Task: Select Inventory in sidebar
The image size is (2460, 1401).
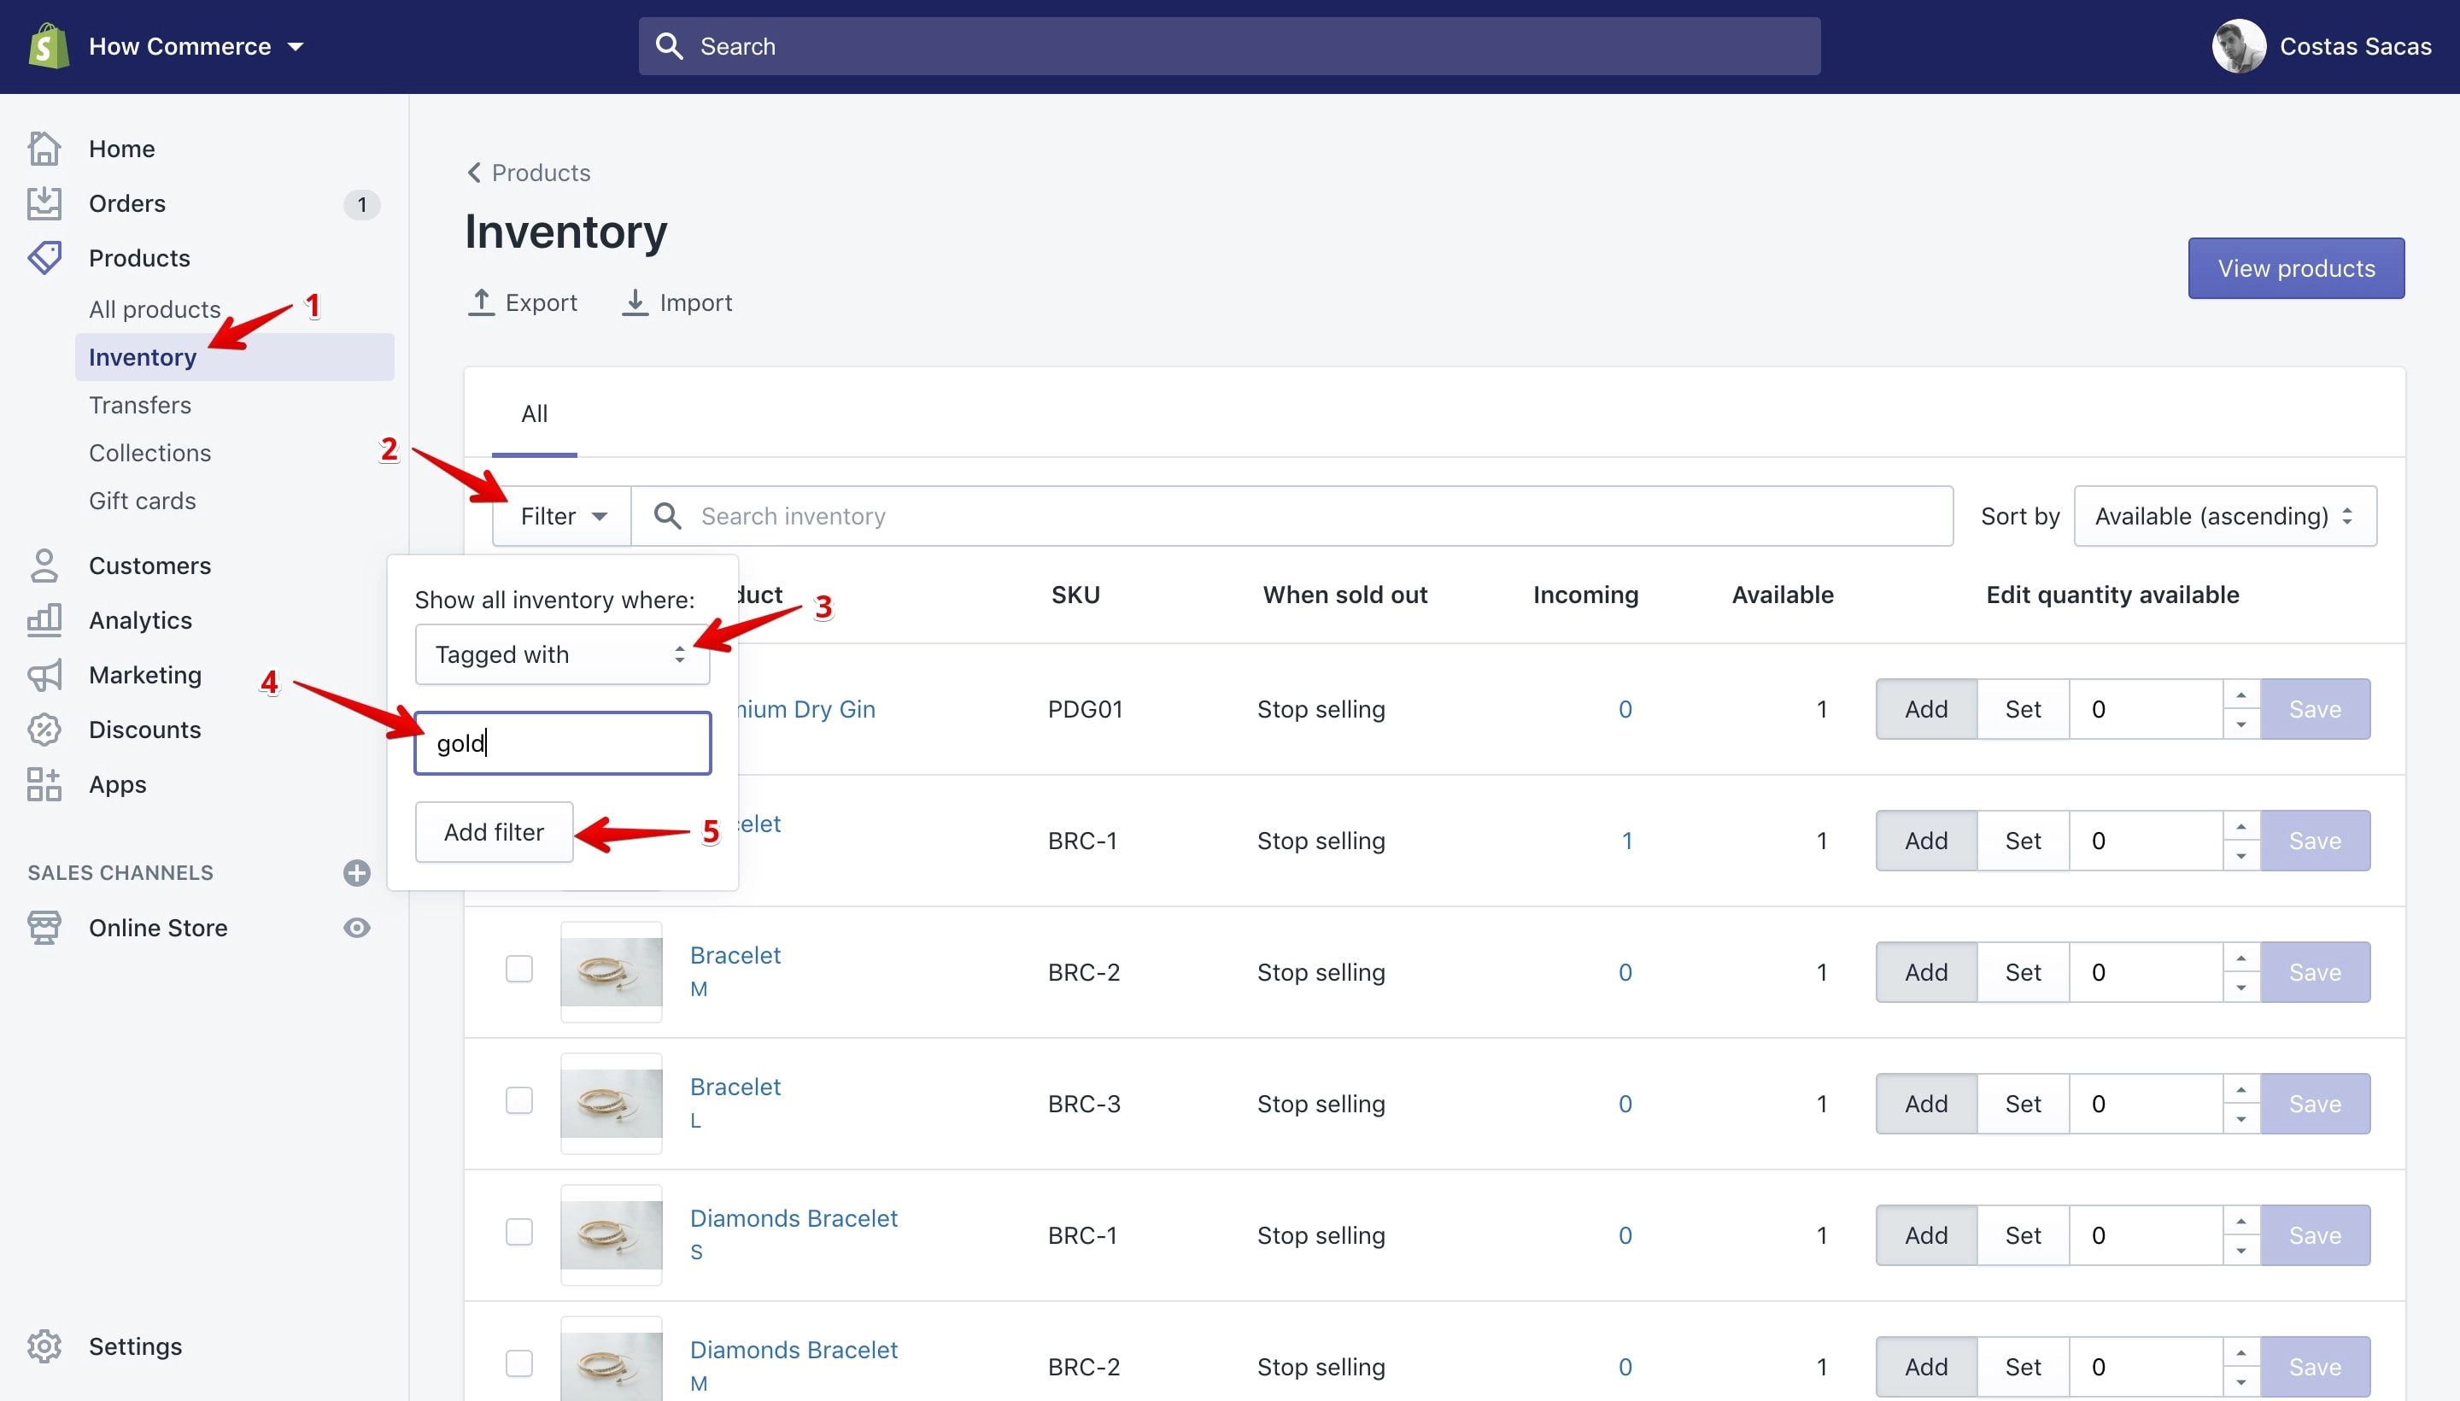Action: (x=235, y=357)
